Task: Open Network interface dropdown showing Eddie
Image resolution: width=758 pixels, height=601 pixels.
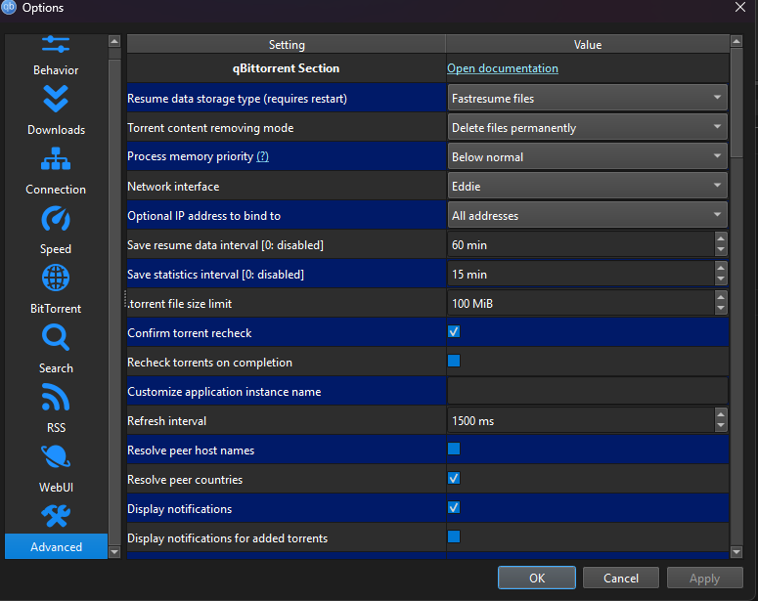Action: (588, 186)
